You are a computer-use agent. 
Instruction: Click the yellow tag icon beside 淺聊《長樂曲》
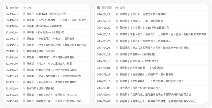24,88
